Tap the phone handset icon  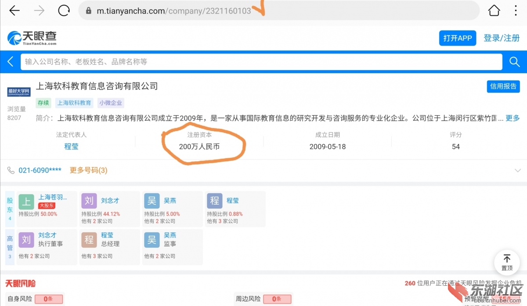click(11, 170)
